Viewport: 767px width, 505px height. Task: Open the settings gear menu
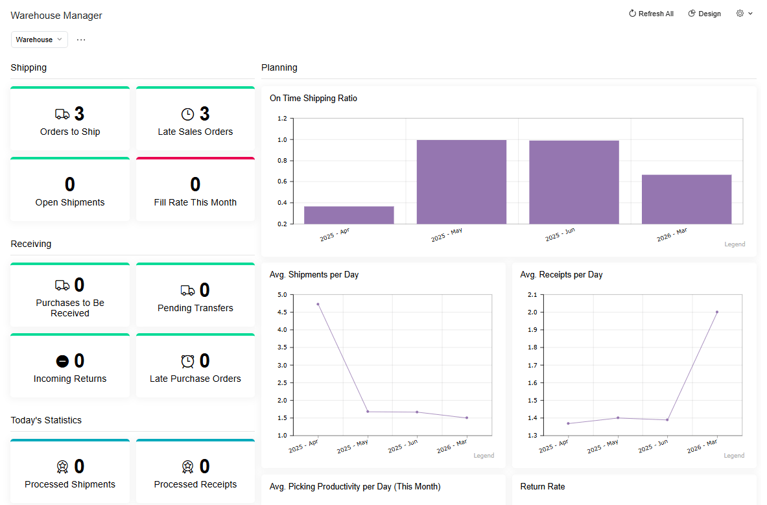click(740, 14)
